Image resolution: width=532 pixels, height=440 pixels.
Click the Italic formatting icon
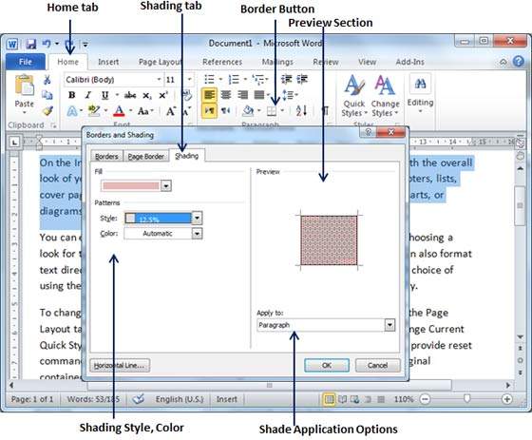point(88,95)
